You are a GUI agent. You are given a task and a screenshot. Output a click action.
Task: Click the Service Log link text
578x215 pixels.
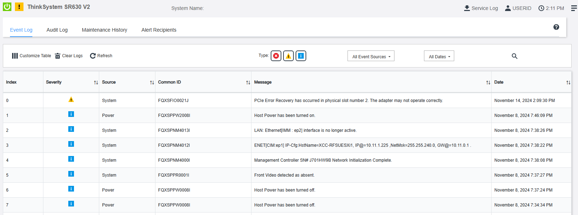[x=485, y=8]
